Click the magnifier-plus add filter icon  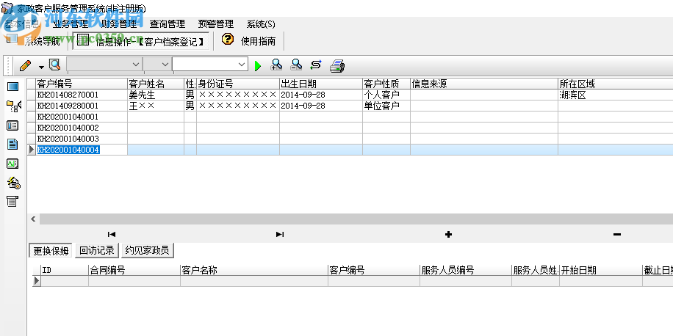(x=276, y=65)
